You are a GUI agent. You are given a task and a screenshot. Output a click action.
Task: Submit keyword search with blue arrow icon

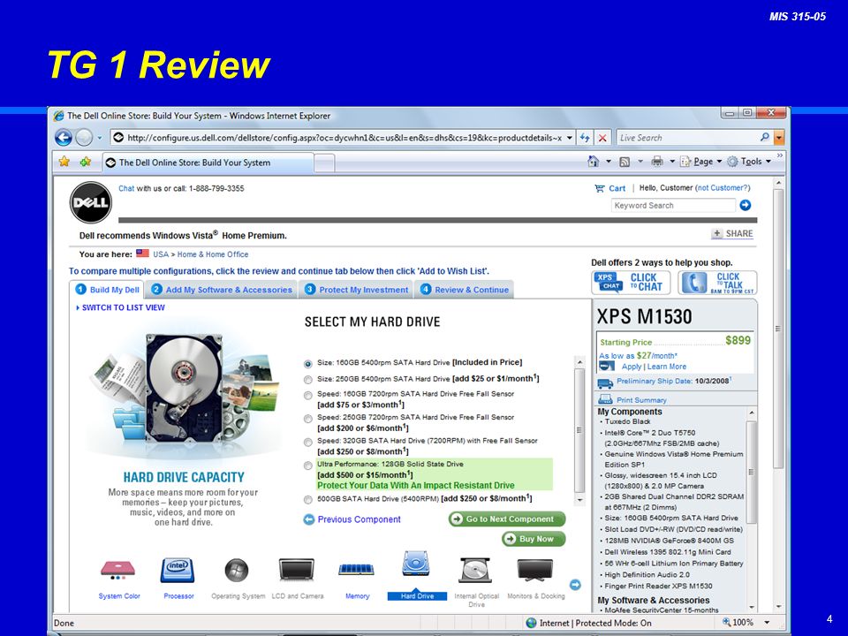point(746,205)
